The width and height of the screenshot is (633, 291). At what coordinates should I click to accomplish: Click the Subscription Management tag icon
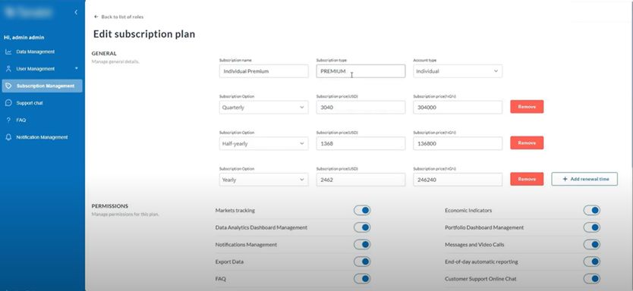(8, 86)
